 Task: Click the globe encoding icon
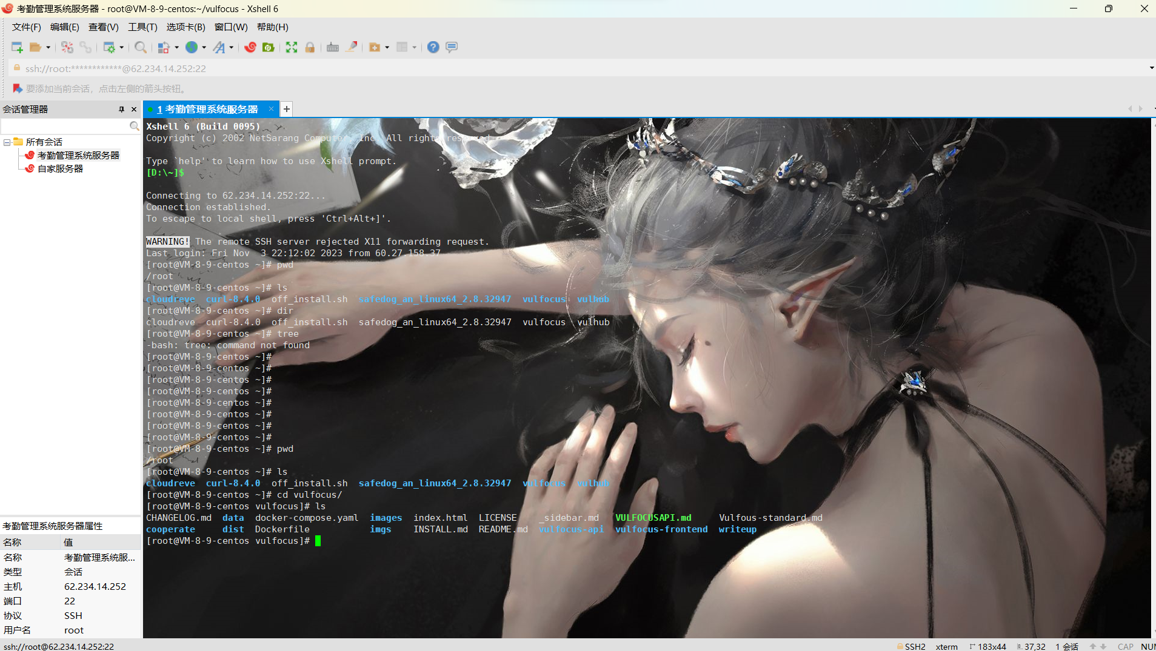(x=192, y=47)
